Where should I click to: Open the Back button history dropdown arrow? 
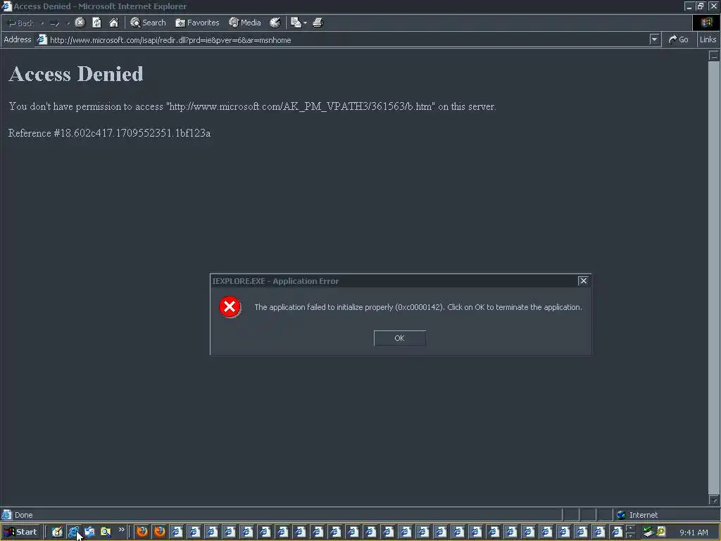(x=42, y=23)
